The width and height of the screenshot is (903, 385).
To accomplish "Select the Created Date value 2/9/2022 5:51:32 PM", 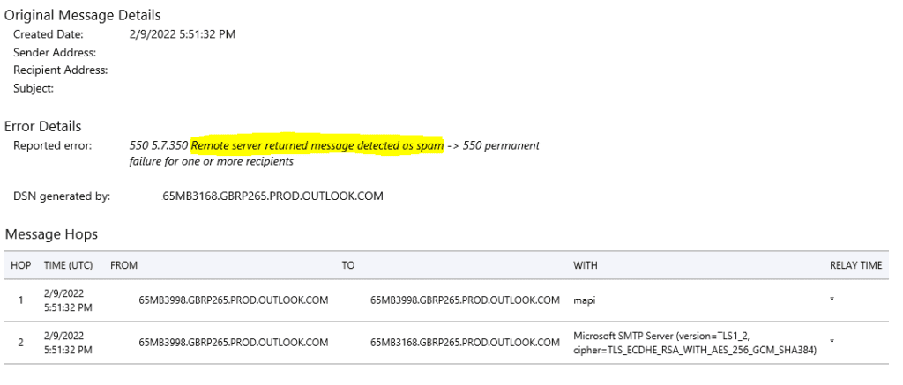I will tap(183, 34).
